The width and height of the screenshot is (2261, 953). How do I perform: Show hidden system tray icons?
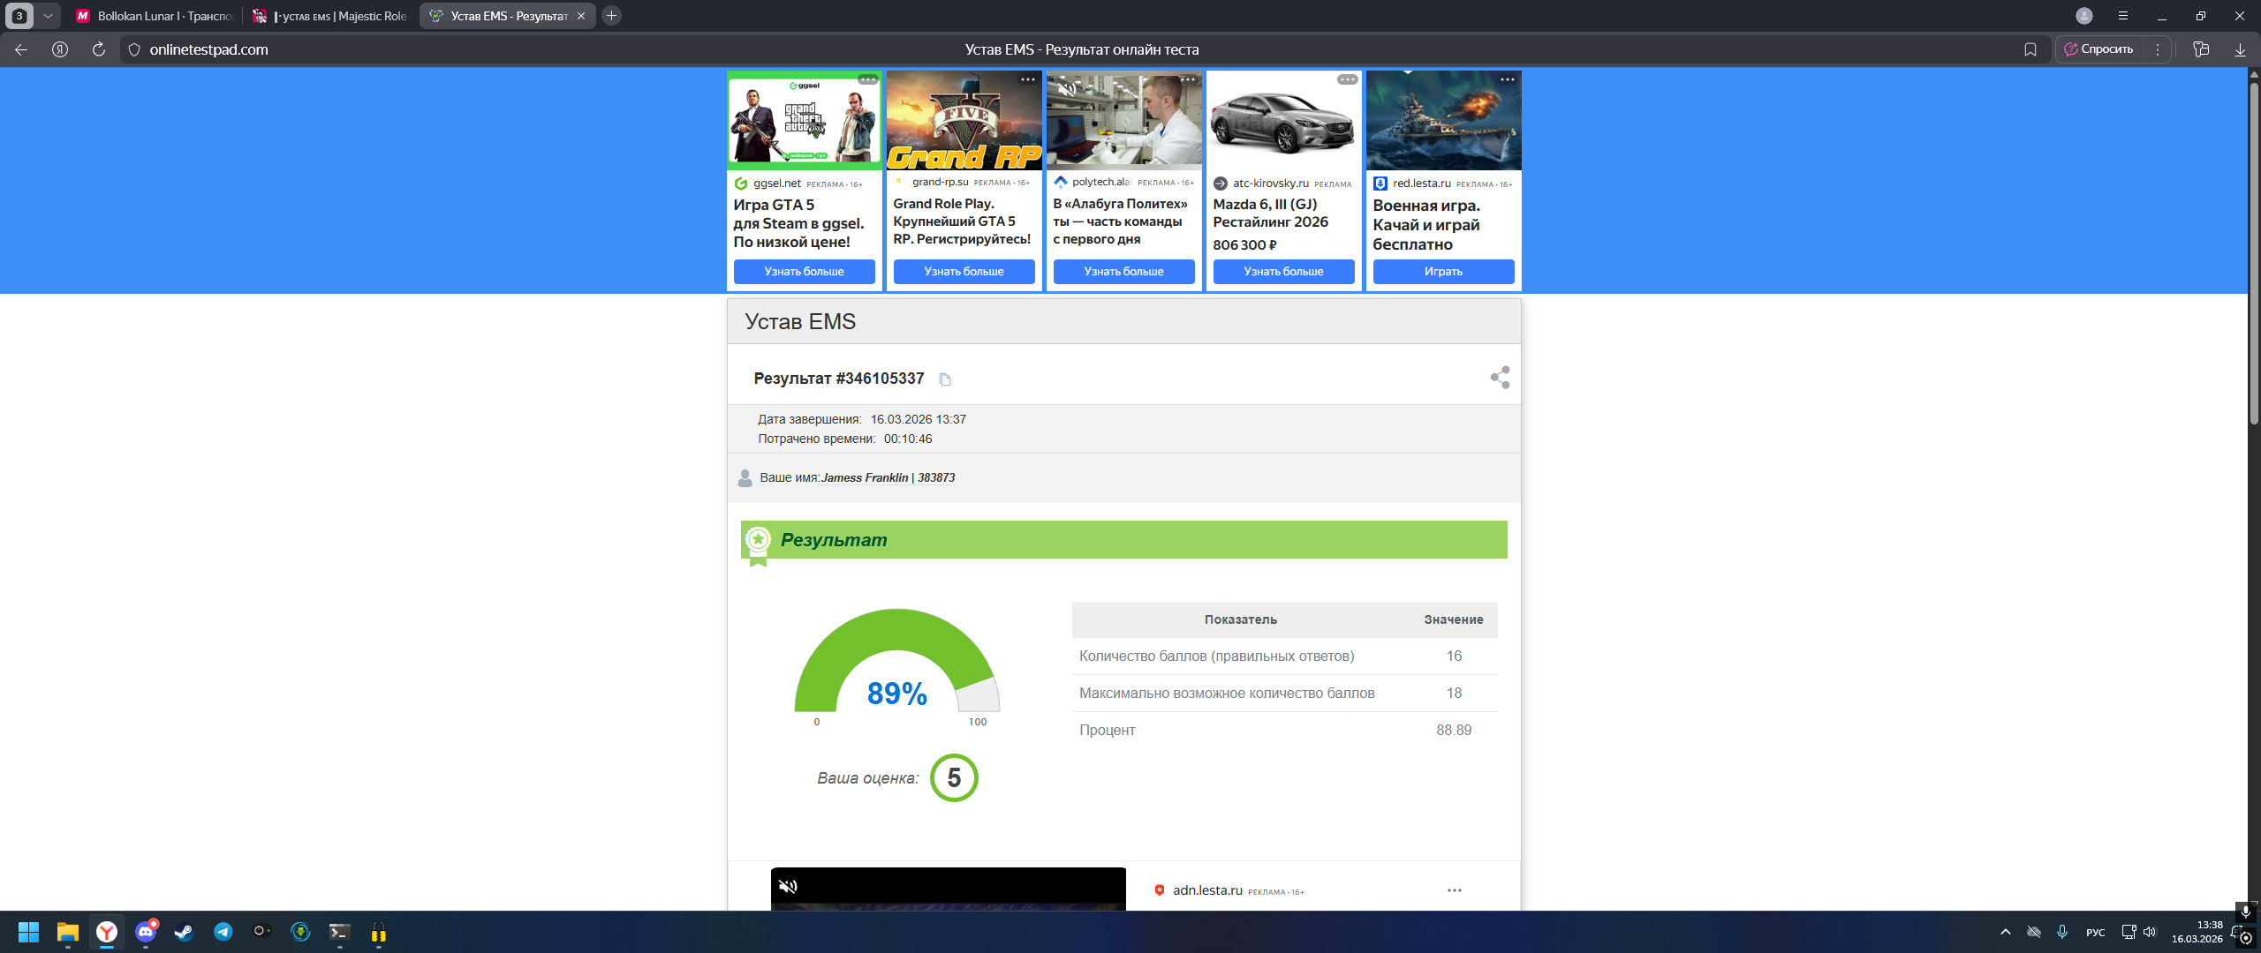click(x=2006, y=932)
